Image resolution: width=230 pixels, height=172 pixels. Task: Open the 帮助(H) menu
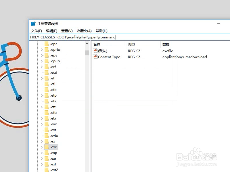[x=101, y=31]
